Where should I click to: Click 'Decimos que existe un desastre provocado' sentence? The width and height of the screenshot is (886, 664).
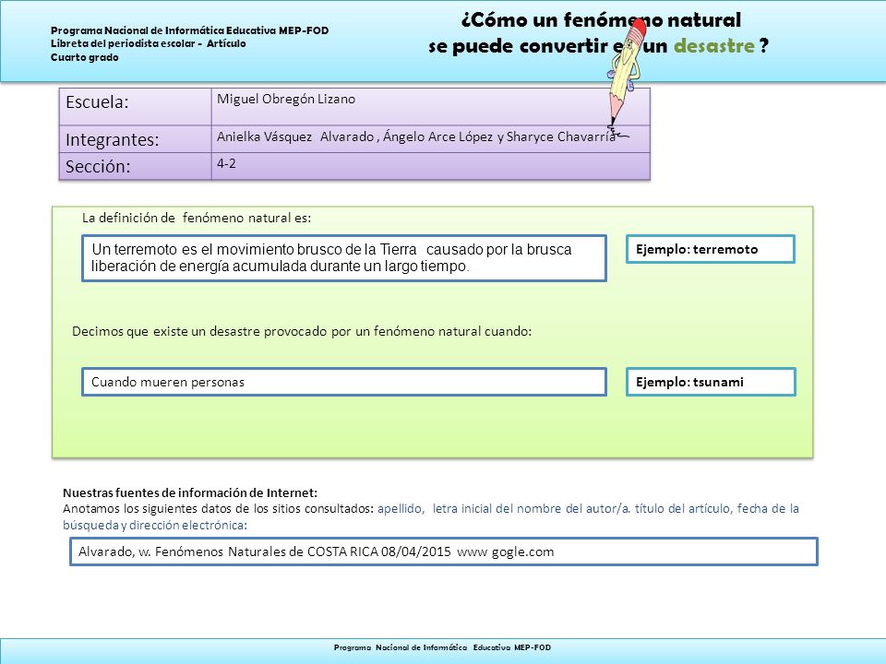point(302,331)
